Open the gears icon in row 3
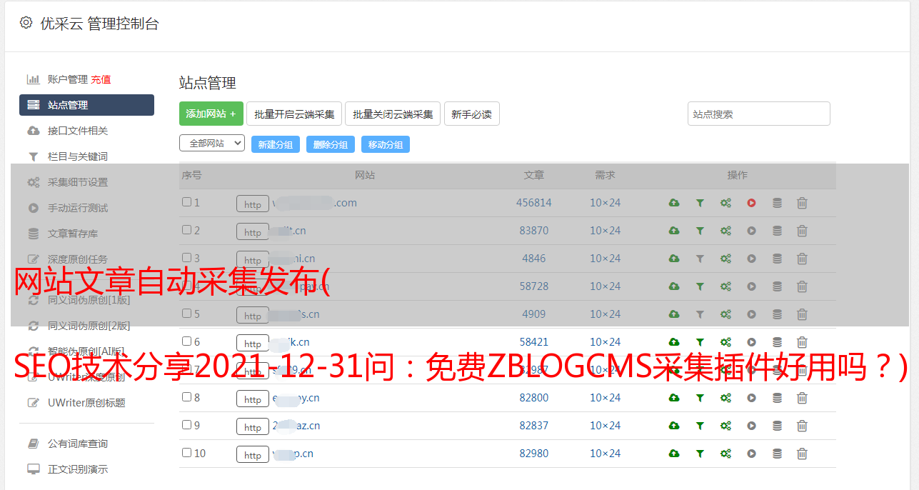This screenshot has width=919, height=490. pos(725,259)
